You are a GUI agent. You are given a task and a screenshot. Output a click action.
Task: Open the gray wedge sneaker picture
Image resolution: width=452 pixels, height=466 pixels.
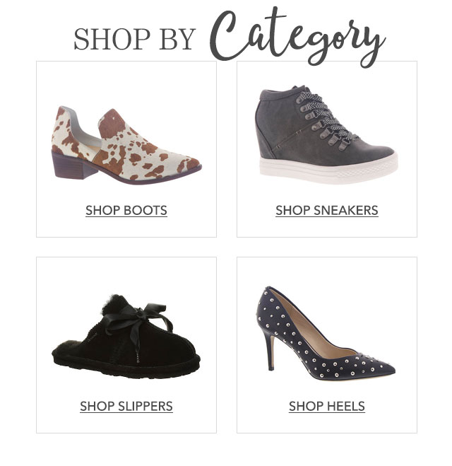click(x=326, y=134)
